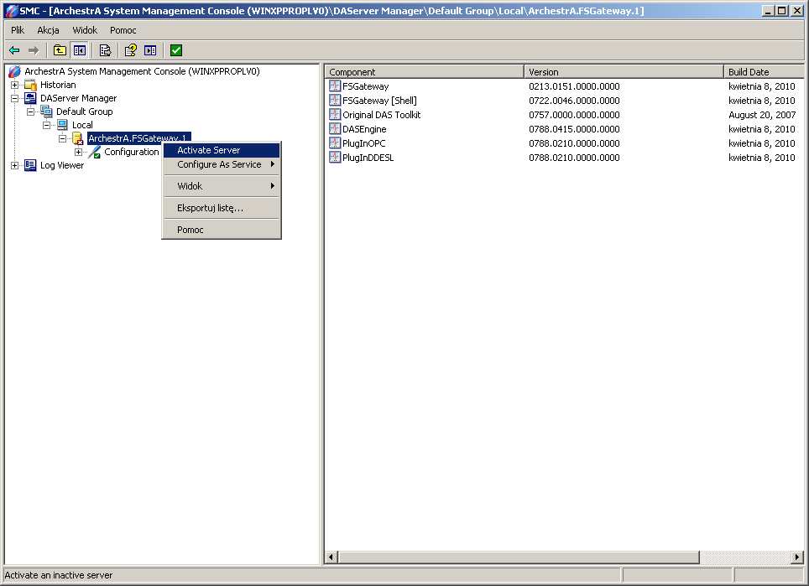The image size is (809, 586).
Task: Select the DASEngine component name
Action: pos(364,129)
